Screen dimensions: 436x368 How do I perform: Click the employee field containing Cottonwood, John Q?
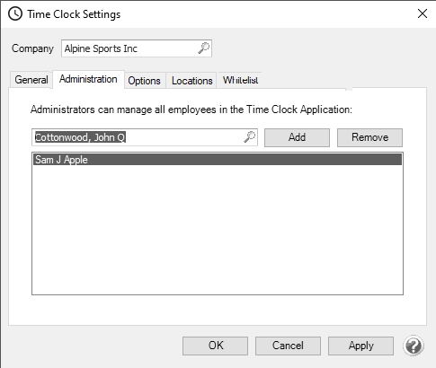coord(145,137)
